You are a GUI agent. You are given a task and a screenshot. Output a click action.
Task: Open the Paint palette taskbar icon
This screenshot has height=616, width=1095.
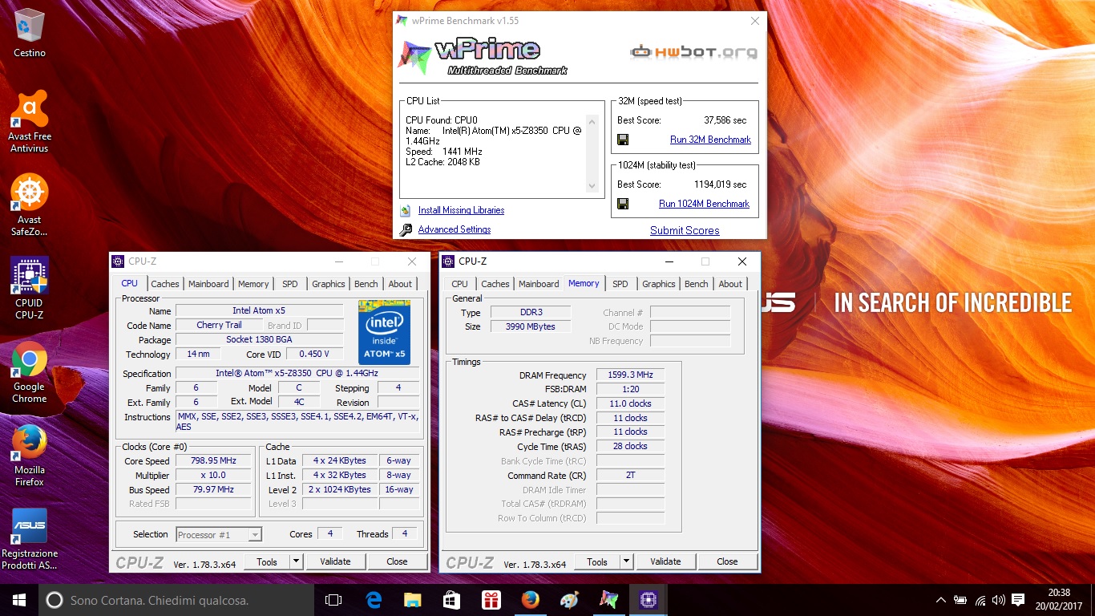pos(569,599)
